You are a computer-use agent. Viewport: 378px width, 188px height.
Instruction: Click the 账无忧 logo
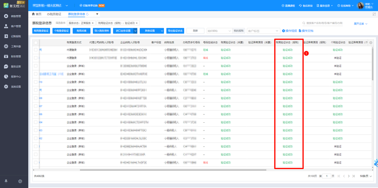(14, 5)
